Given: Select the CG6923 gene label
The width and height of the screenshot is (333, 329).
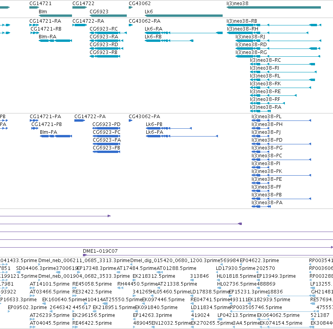Looking at the screenshot, I should [99, 11].
